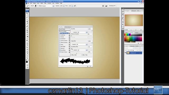Expand the Opacity slider arrow

[64, 6]
